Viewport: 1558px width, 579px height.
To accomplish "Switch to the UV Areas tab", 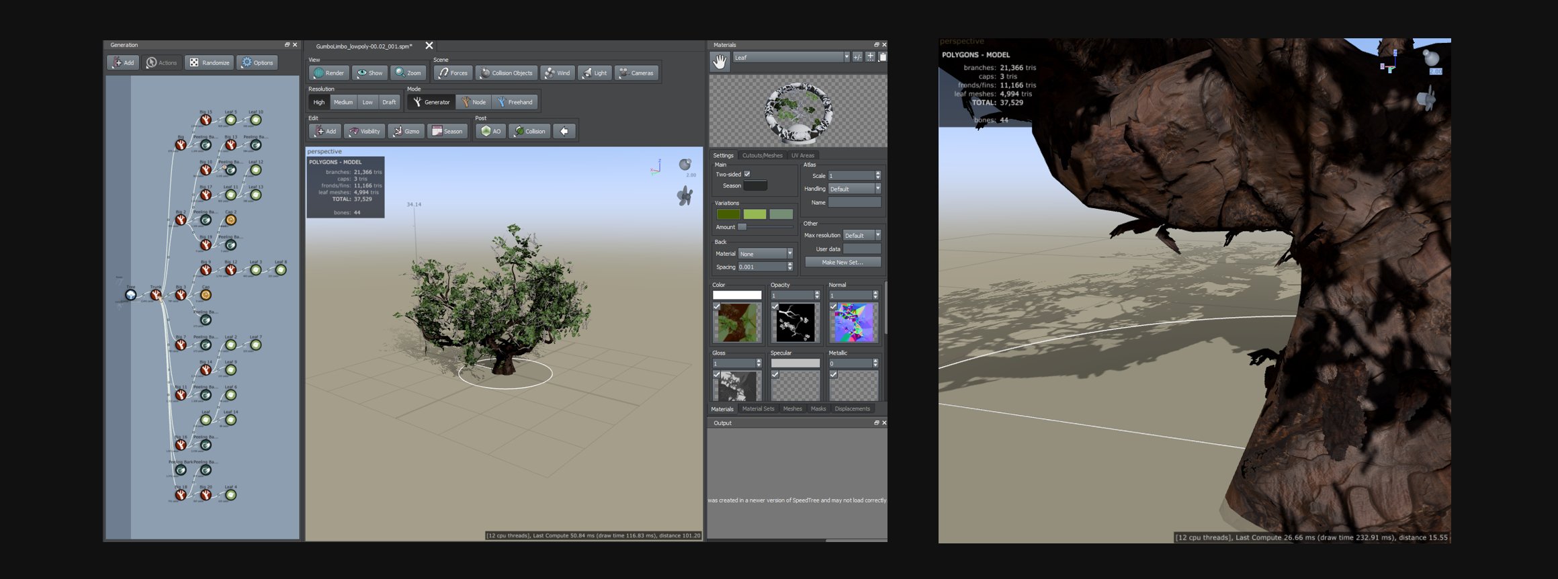I will [802, 155].
